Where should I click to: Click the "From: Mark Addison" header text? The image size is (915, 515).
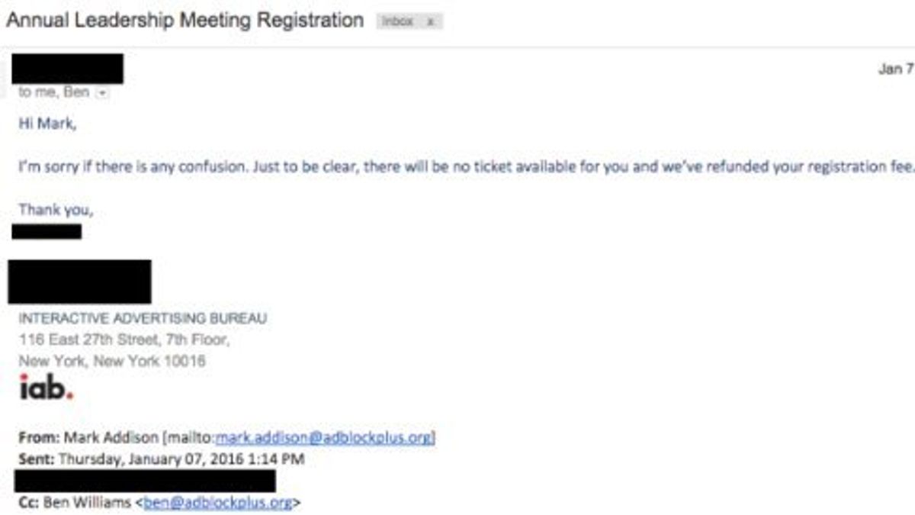[89, 438]
